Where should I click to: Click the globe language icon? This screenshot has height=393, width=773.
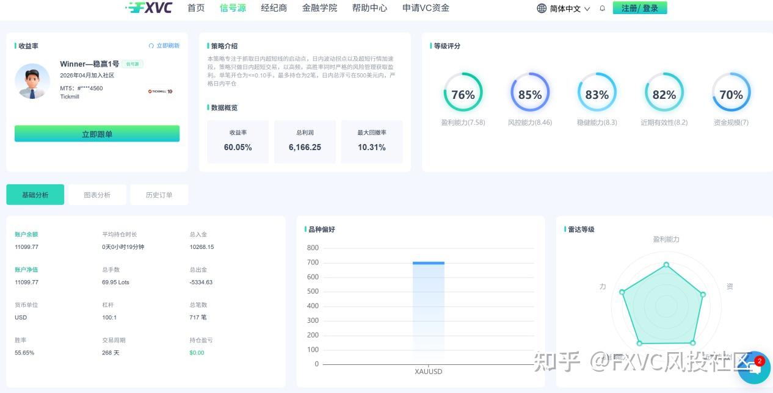tap(540, 8)
